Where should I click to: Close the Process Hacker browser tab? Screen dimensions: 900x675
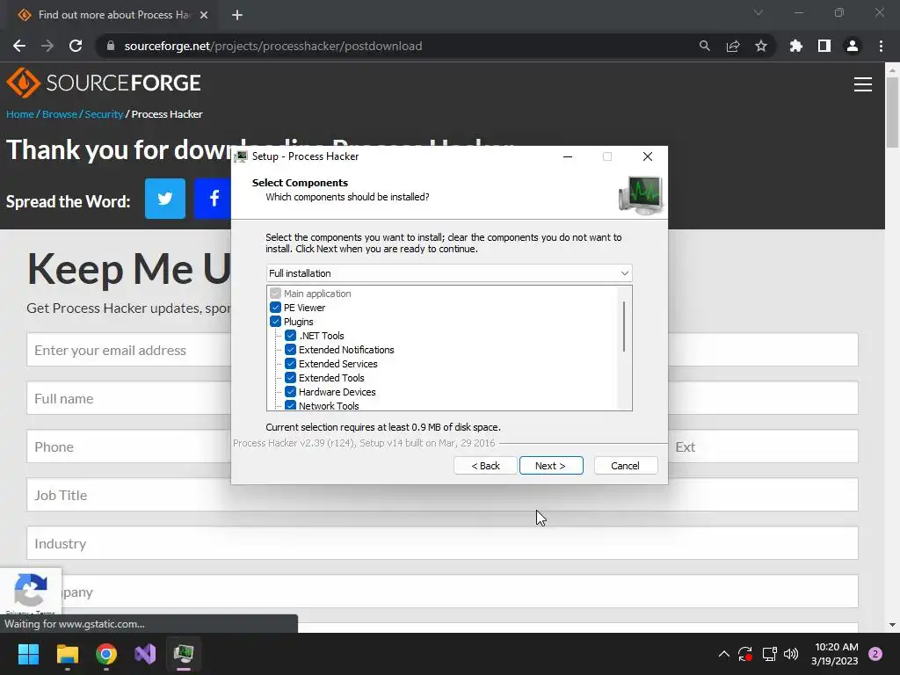[x=204, y=15]
